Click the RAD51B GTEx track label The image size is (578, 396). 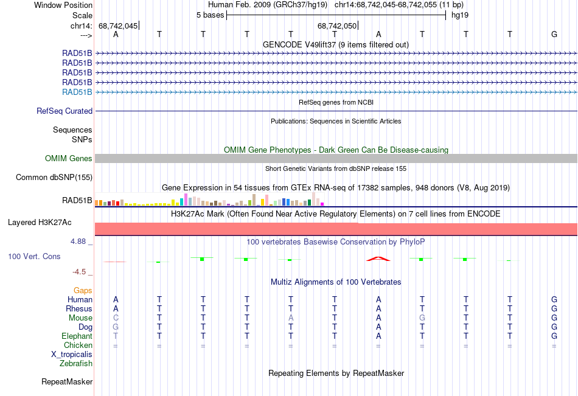tap(77, 201)
